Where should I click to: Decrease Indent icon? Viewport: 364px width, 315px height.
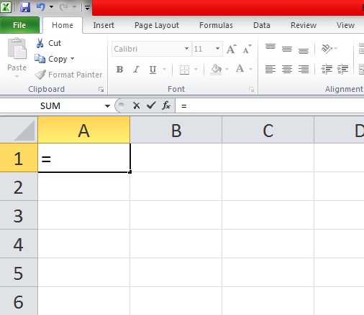327,70
